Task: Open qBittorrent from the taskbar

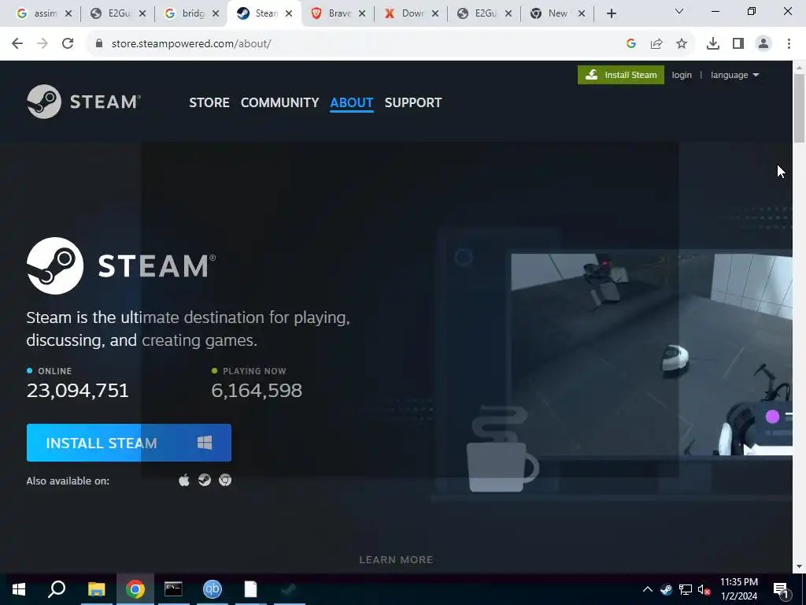Action: [212, 589]
